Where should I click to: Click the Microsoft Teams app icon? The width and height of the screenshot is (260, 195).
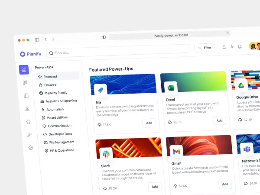pyautogui.click(x=247, y=149)
